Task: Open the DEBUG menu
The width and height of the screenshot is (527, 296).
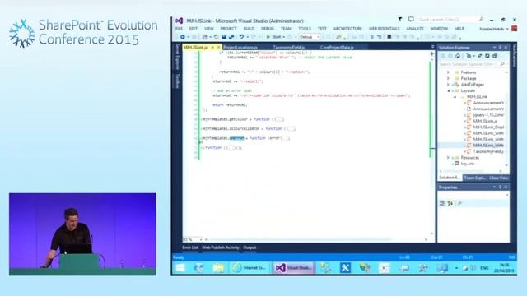Action: click(x=267, y=29)
